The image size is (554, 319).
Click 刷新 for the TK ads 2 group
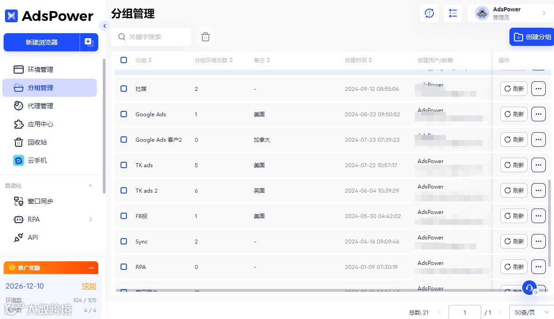click(x=514, y=190)
